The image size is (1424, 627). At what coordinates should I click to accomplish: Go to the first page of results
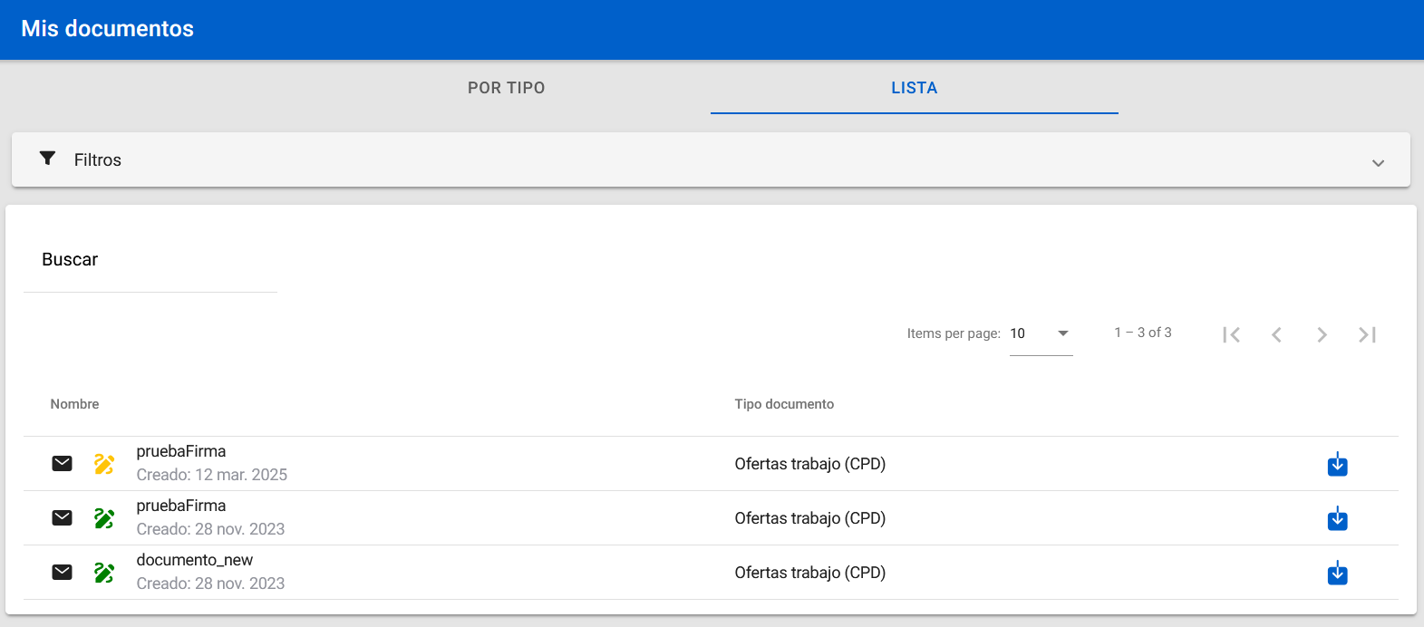point(1231,334)
